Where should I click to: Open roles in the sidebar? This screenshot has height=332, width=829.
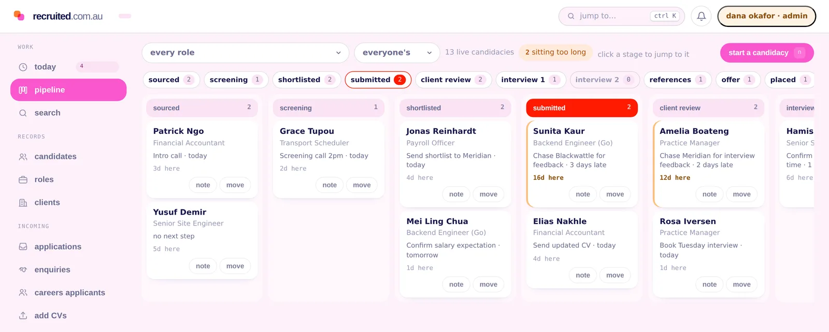point(68,179)
